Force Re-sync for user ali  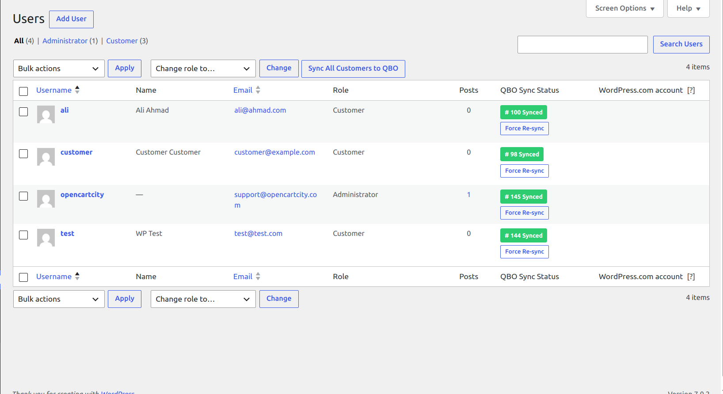[x=525, y=129]
